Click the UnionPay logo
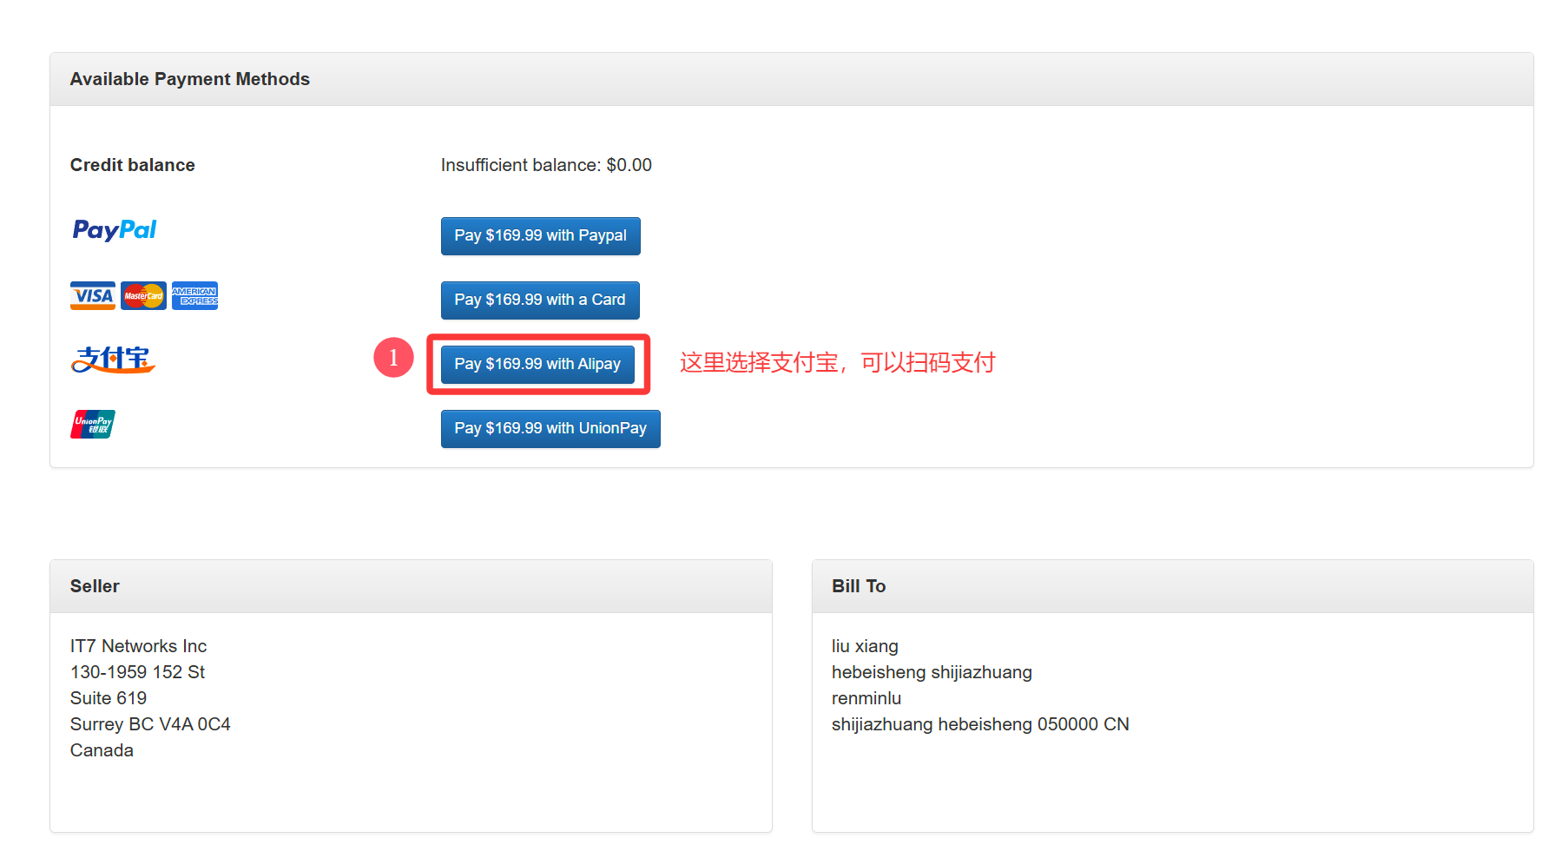 tap(93, 425)
